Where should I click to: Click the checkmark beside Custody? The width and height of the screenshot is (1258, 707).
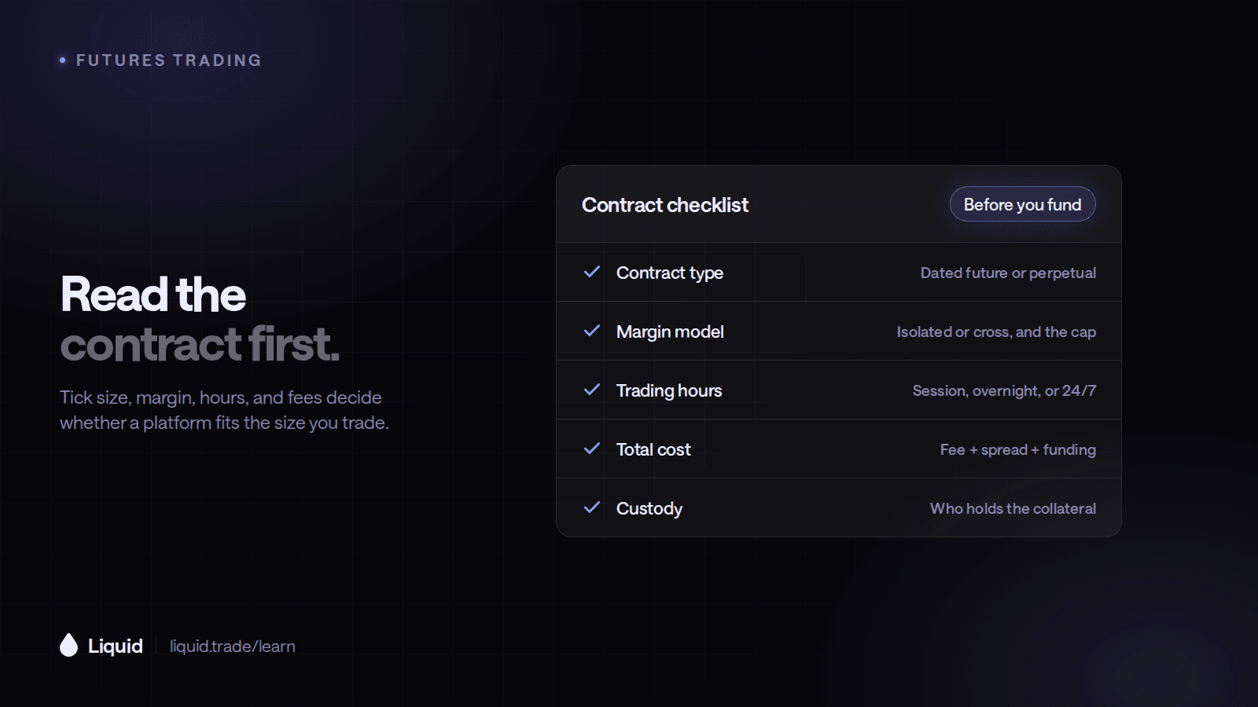[x=592, y=507]
